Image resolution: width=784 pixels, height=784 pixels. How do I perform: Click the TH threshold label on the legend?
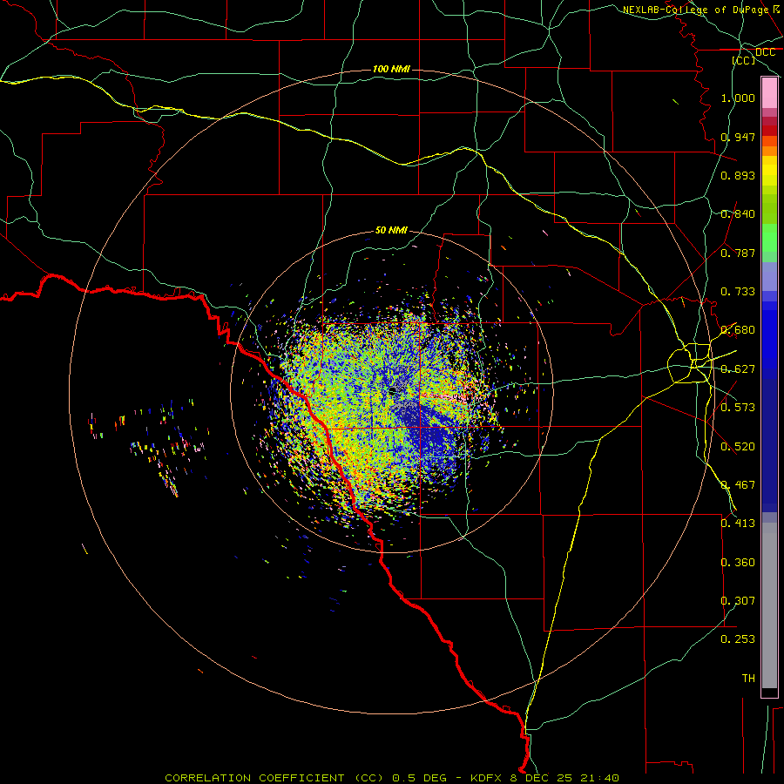click(x=748, y=679)
